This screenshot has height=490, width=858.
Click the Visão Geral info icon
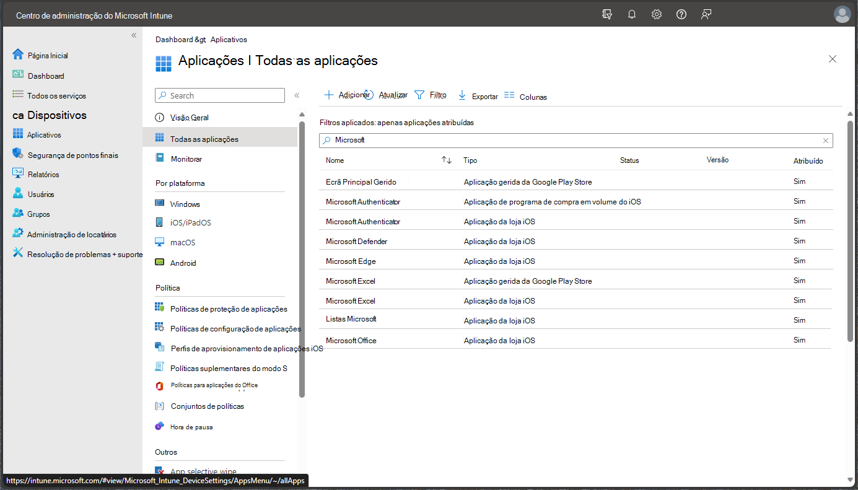160,118
